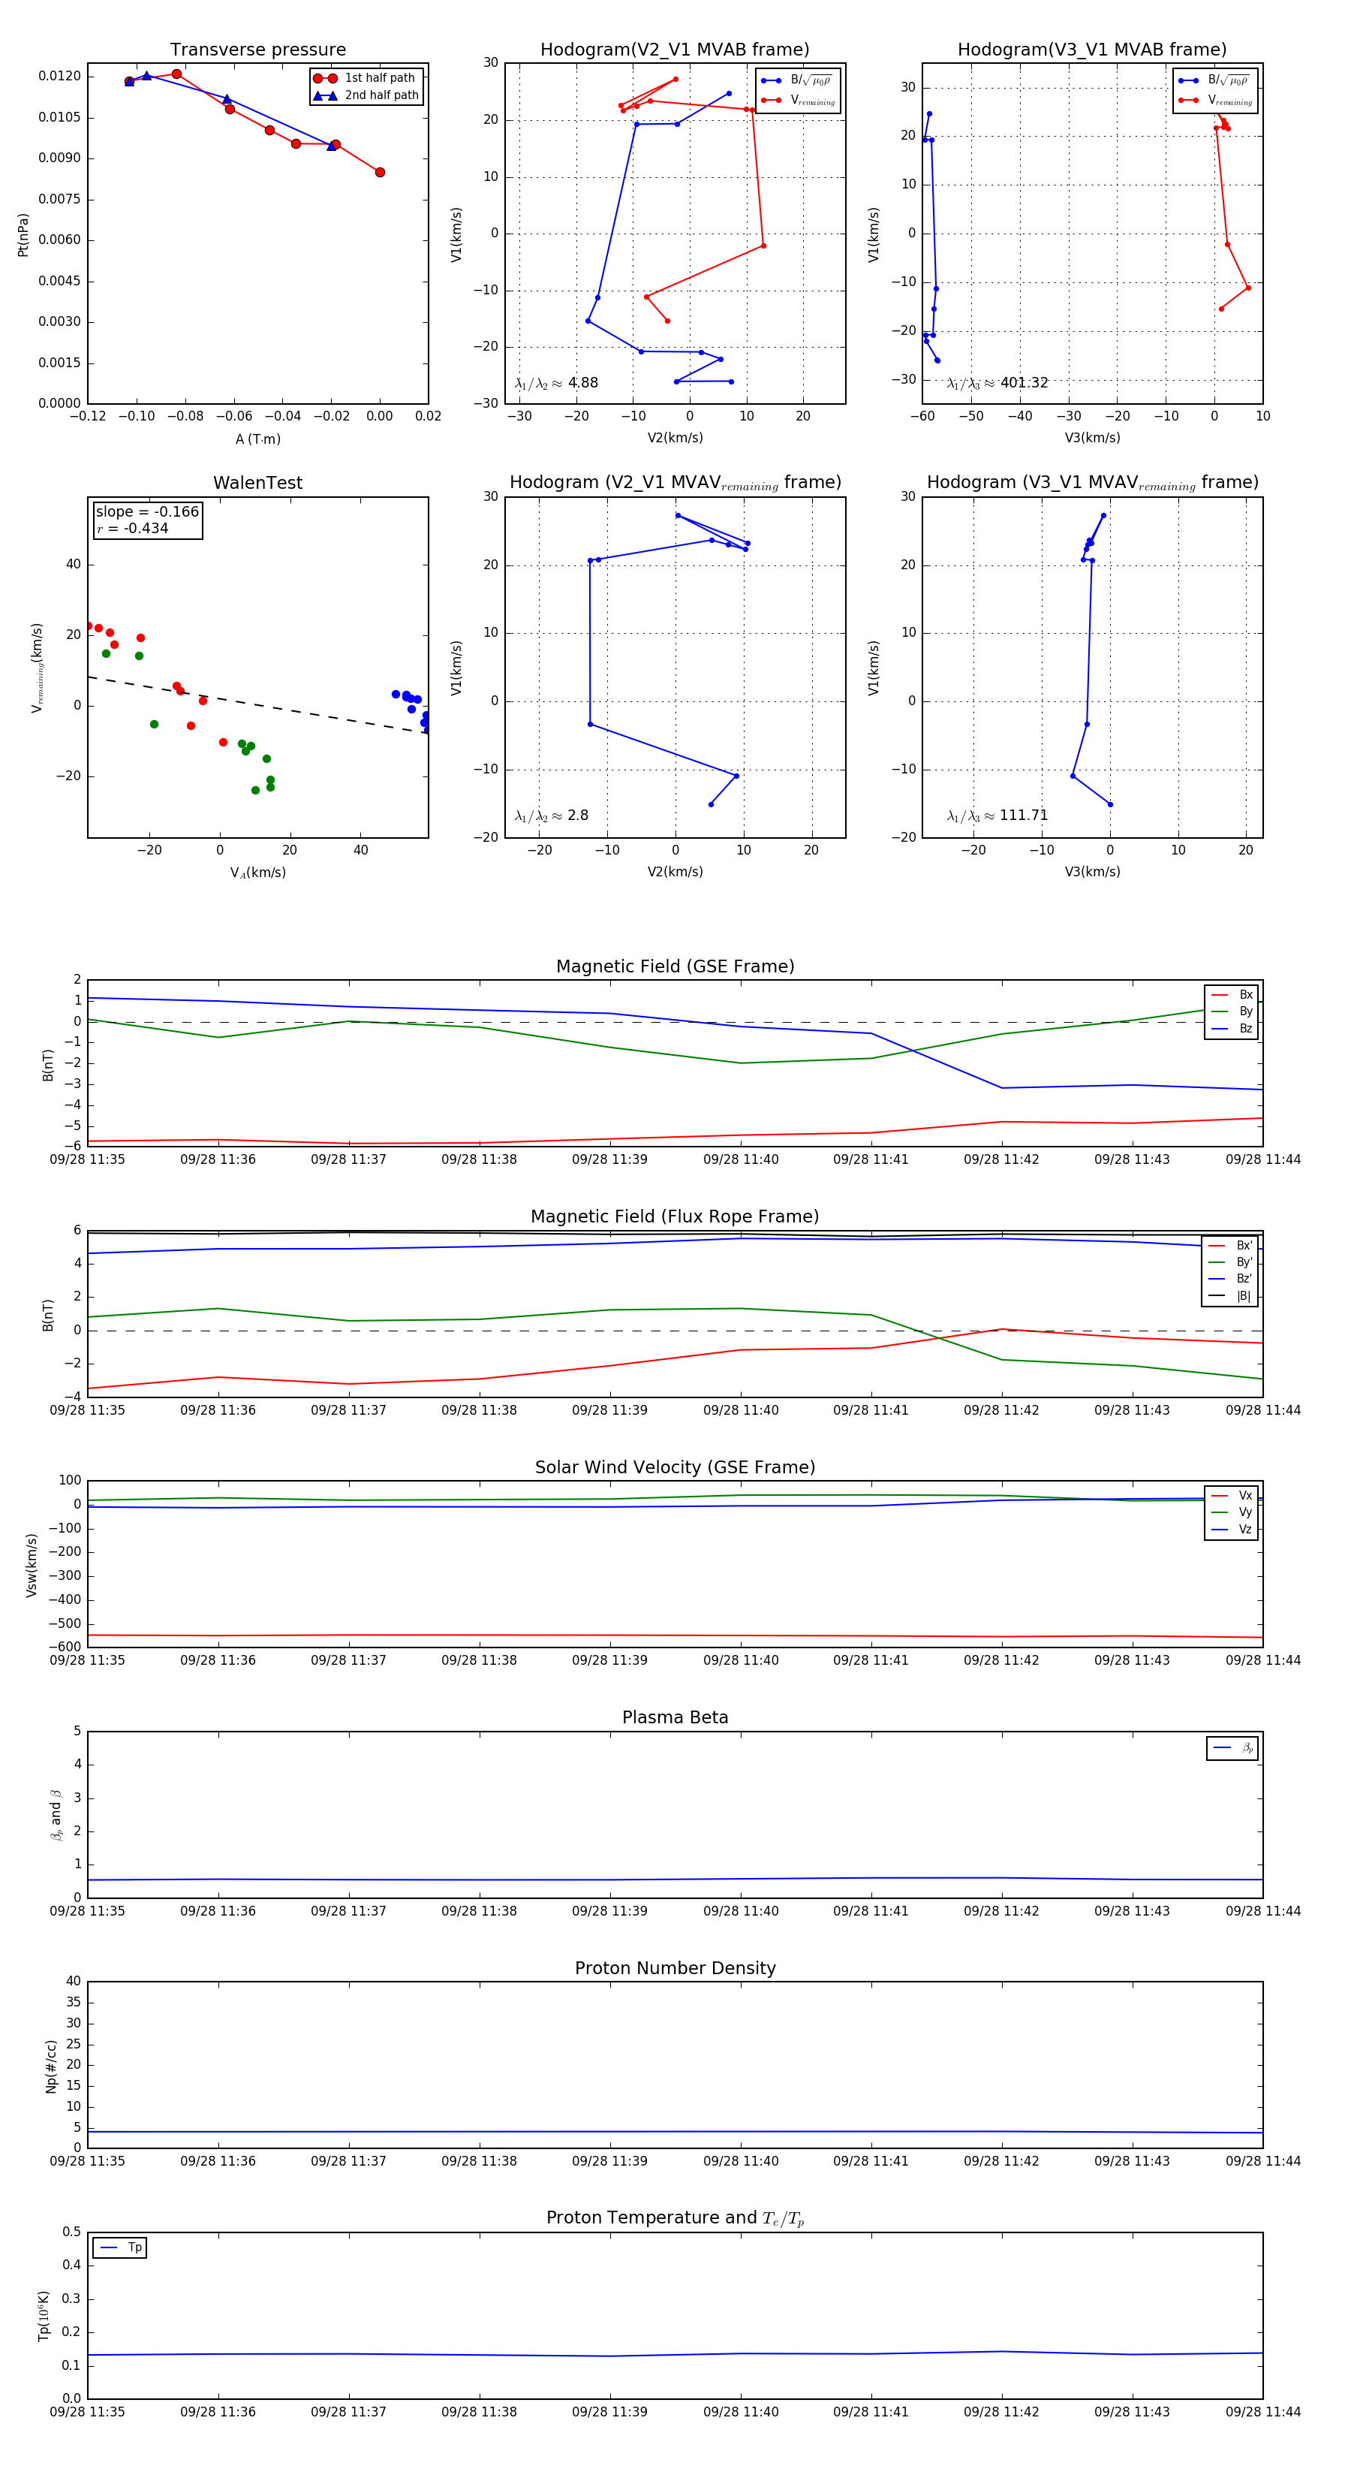Select the "2nd half path" legend entry
Image resolution: width=1351 pixels, height=2478 pixels.
click(366, 95)
